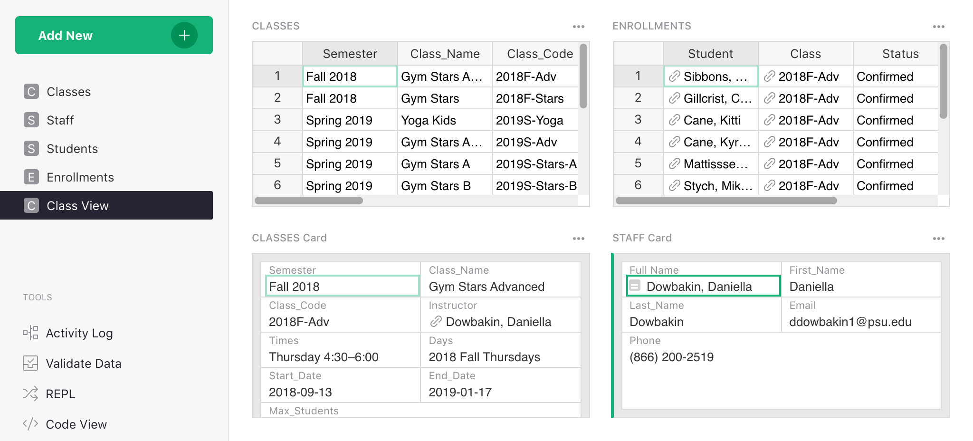The height and width of the screenshot is (441, 973).
Task: Open Activity Log tool
Action: coord(79,333)
